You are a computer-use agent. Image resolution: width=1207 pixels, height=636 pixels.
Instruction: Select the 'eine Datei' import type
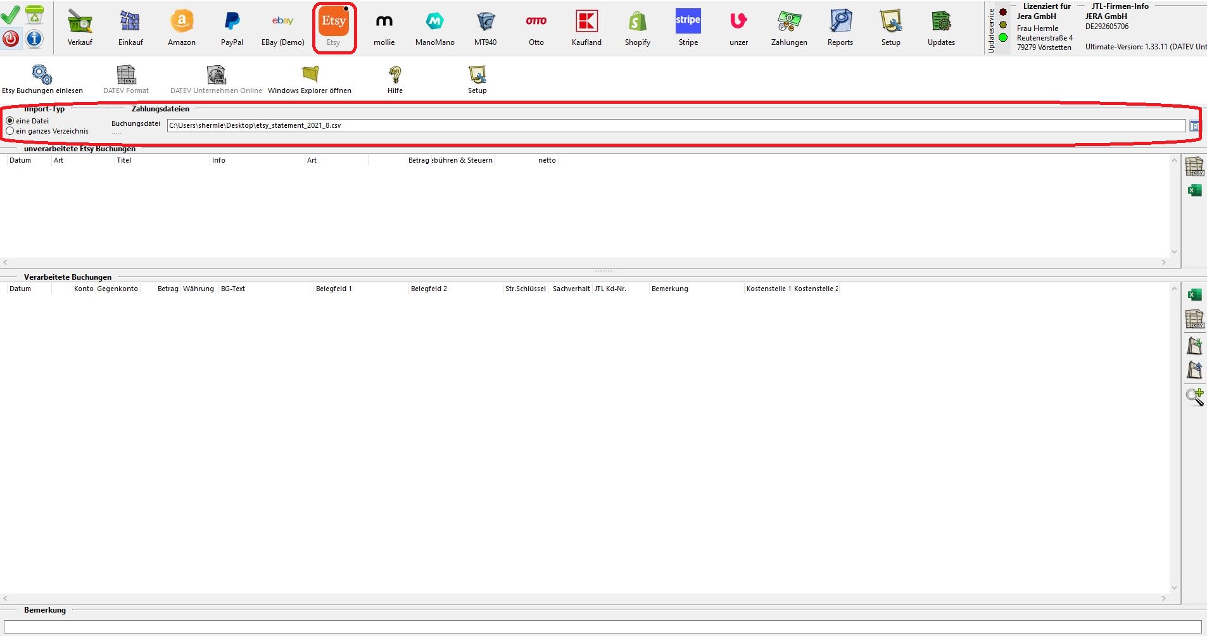(10, 121)
